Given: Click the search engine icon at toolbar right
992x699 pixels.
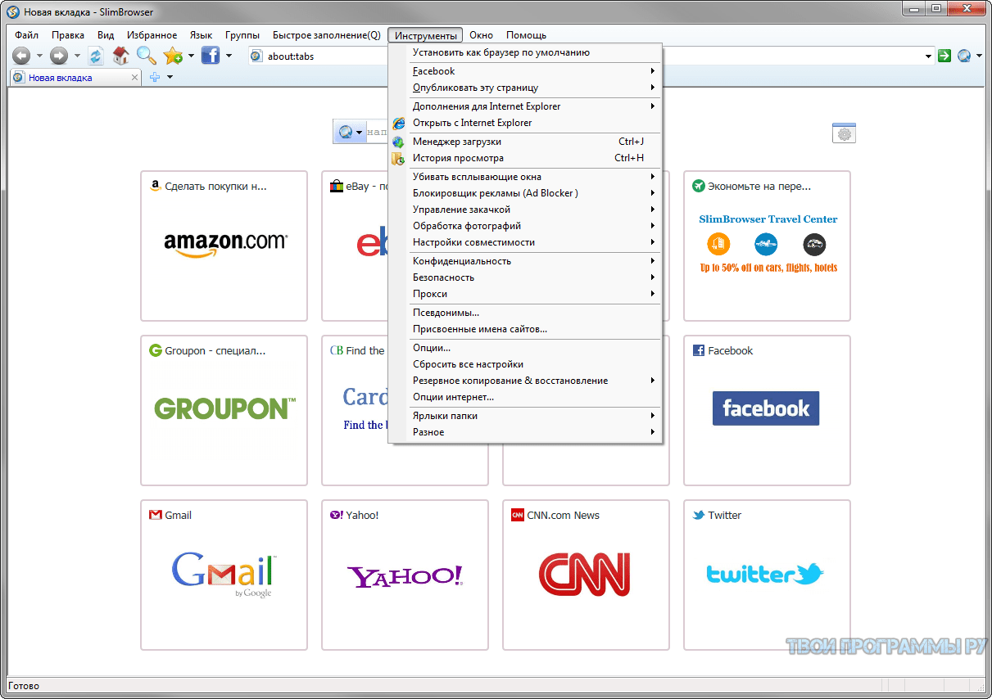Looking at the screenshot, I should [964, 56].
